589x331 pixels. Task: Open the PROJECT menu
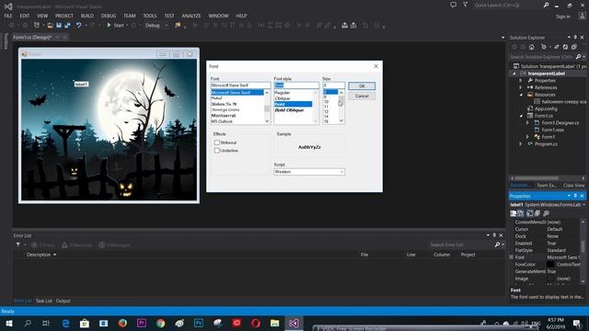pos(64,16)
